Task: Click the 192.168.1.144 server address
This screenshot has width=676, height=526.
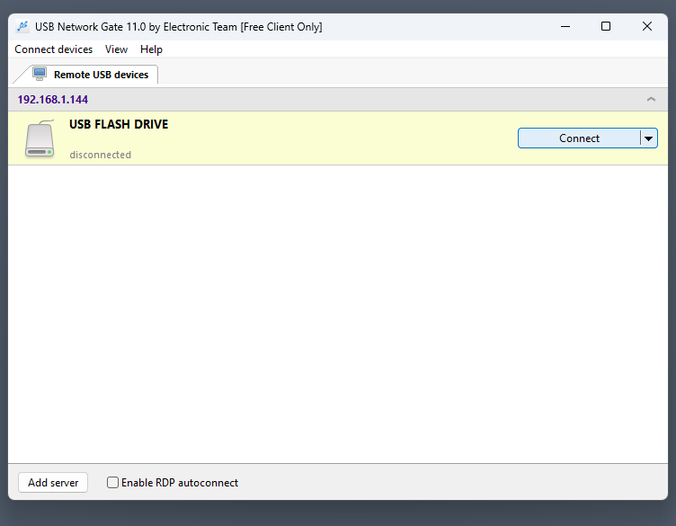Action: 53,100
